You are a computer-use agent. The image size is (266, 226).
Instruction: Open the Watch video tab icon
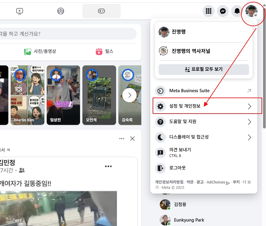point(20,11)
